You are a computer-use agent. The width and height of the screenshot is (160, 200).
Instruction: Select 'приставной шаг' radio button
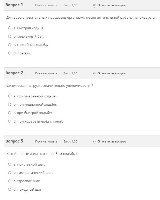(10, 164)
